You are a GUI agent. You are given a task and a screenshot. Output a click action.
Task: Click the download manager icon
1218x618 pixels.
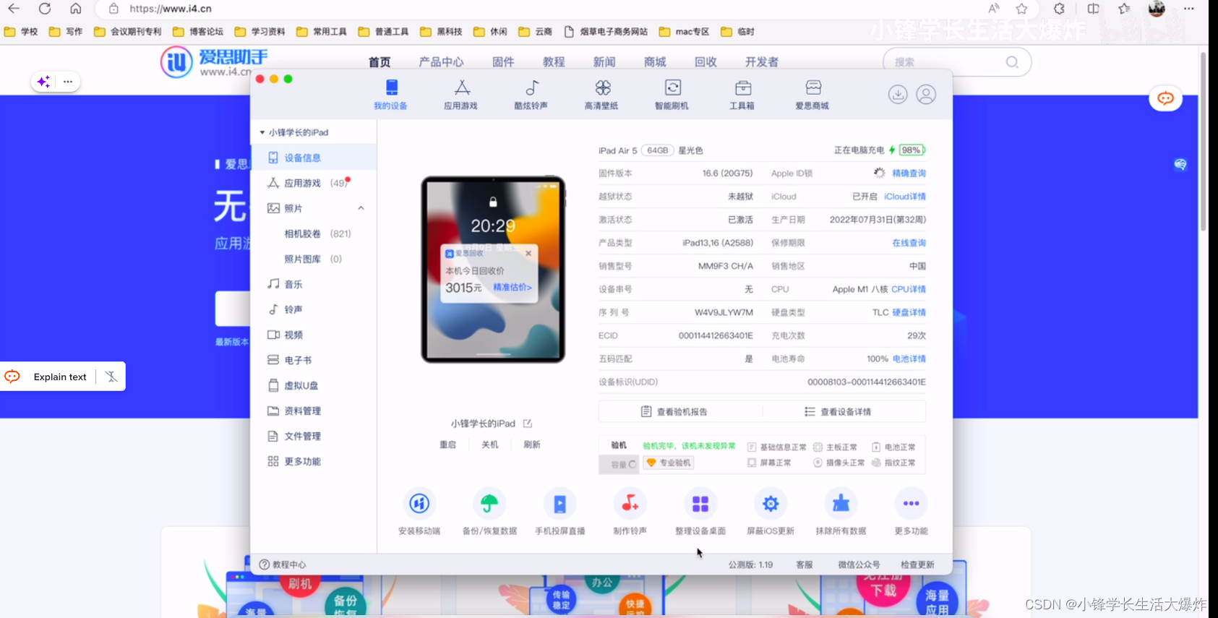pos(898,95)
